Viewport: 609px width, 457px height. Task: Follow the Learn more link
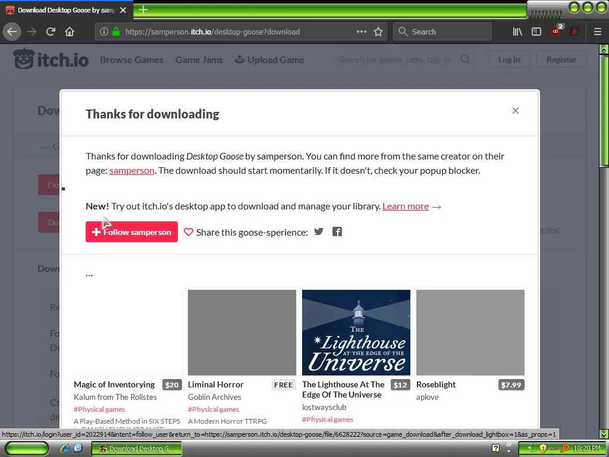click(x=406, y=206)
